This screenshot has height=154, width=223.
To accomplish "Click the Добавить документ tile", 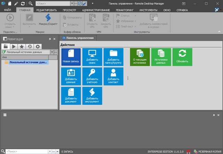I will click(71, 96).
